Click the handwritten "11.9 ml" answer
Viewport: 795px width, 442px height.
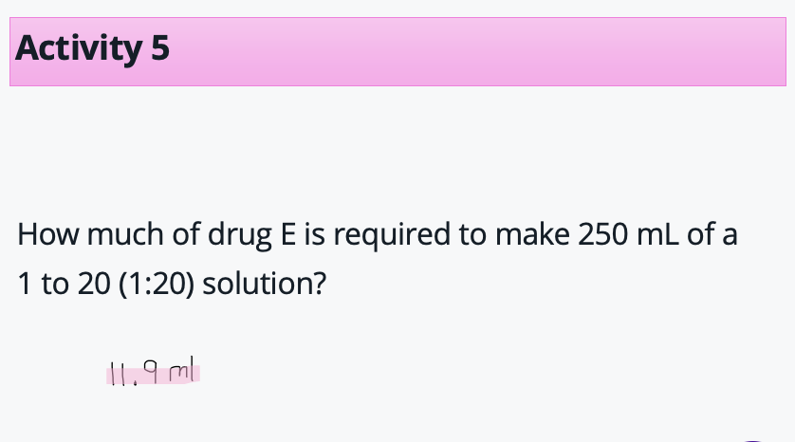coord(153,374)
